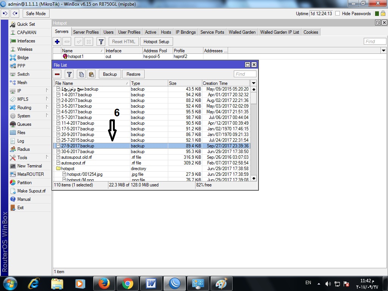Click the Restore button in File List

tap(133, 74)
